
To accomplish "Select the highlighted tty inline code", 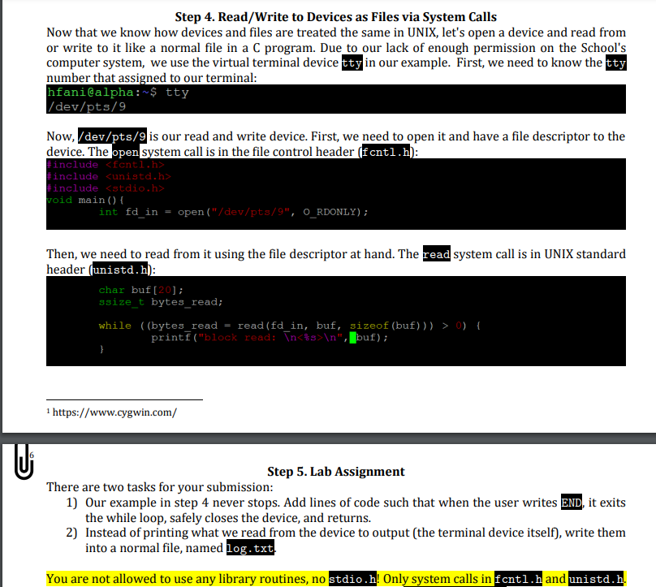I will point(352,62).
